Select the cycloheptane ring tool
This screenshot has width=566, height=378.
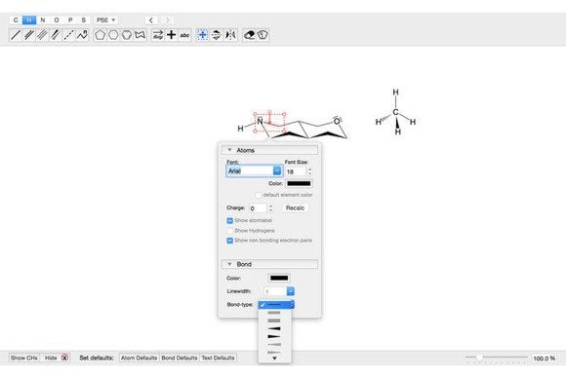(127, 35)
